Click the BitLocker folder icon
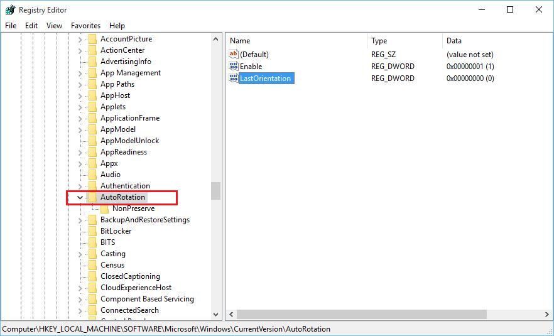The image size is (554, 336). click(92, 231)
